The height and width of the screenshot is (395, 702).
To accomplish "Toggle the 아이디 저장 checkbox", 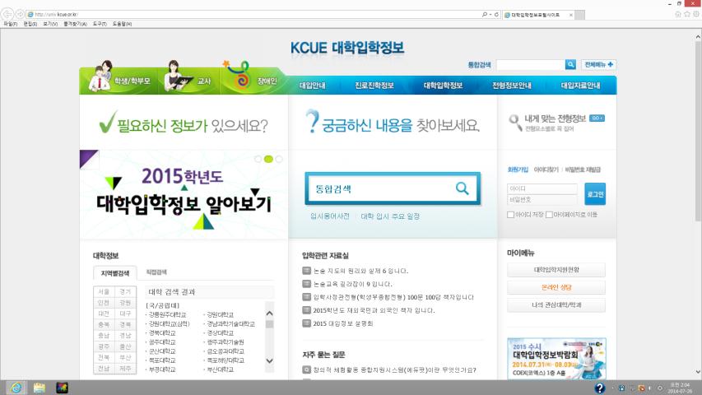I will (x=510, y=215).
